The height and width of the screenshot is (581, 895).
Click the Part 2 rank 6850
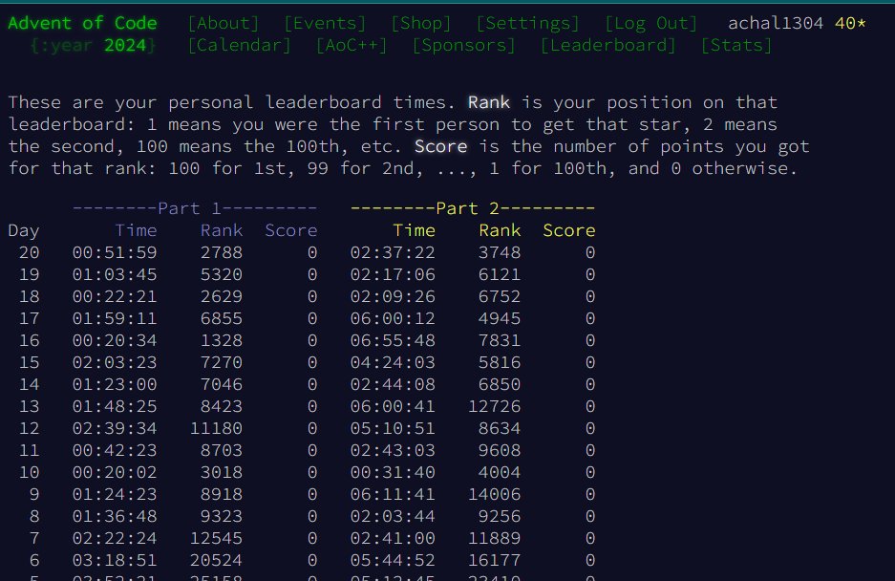(500, 384)
